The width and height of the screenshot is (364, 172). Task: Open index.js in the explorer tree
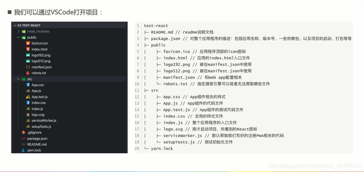(x=37, y=109)
